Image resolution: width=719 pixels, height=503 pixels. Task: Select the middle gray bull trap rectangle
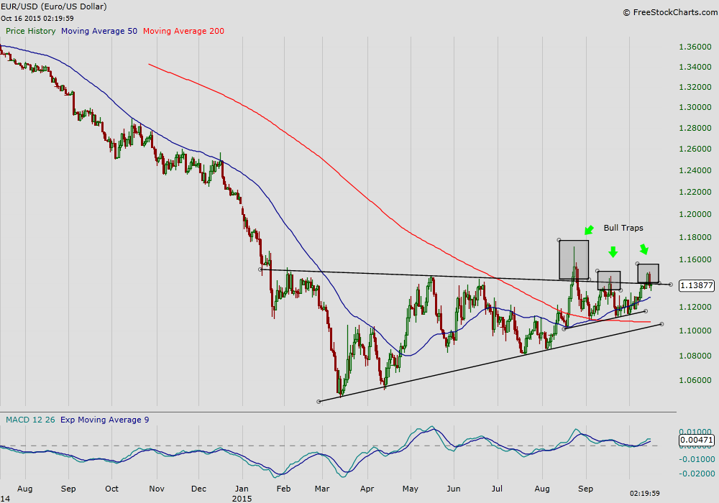(x=609, y=280)
